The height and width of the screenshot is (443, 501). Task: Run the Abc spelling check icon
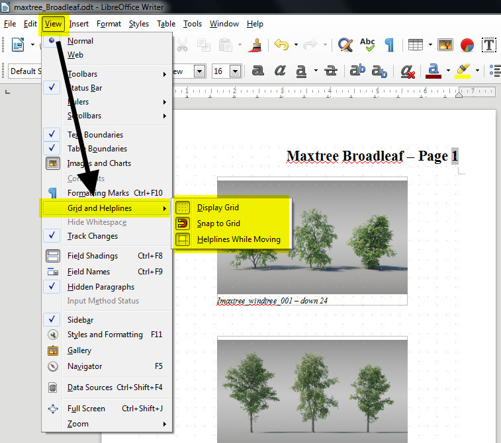367,45
